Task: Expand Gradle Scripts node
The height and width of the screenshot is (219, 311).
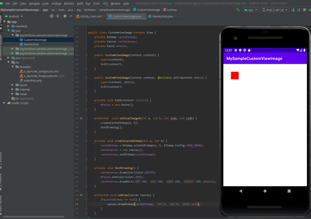Action: (x=4, y=103)
